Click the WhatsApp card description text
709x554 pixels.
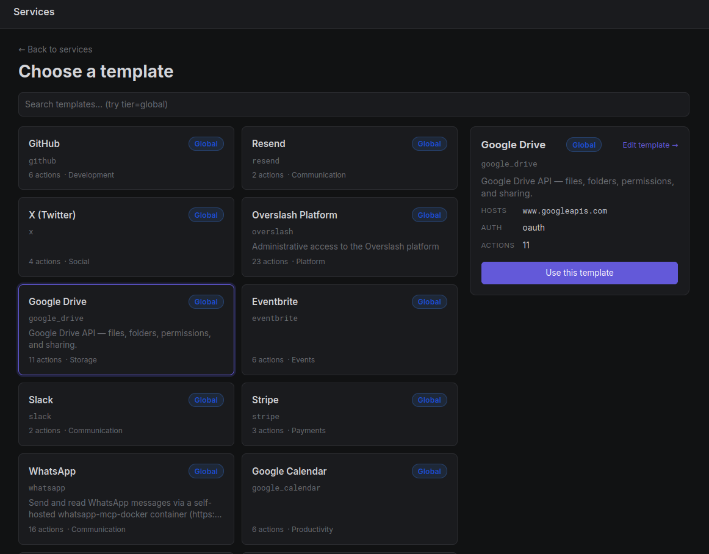point(125,509)
